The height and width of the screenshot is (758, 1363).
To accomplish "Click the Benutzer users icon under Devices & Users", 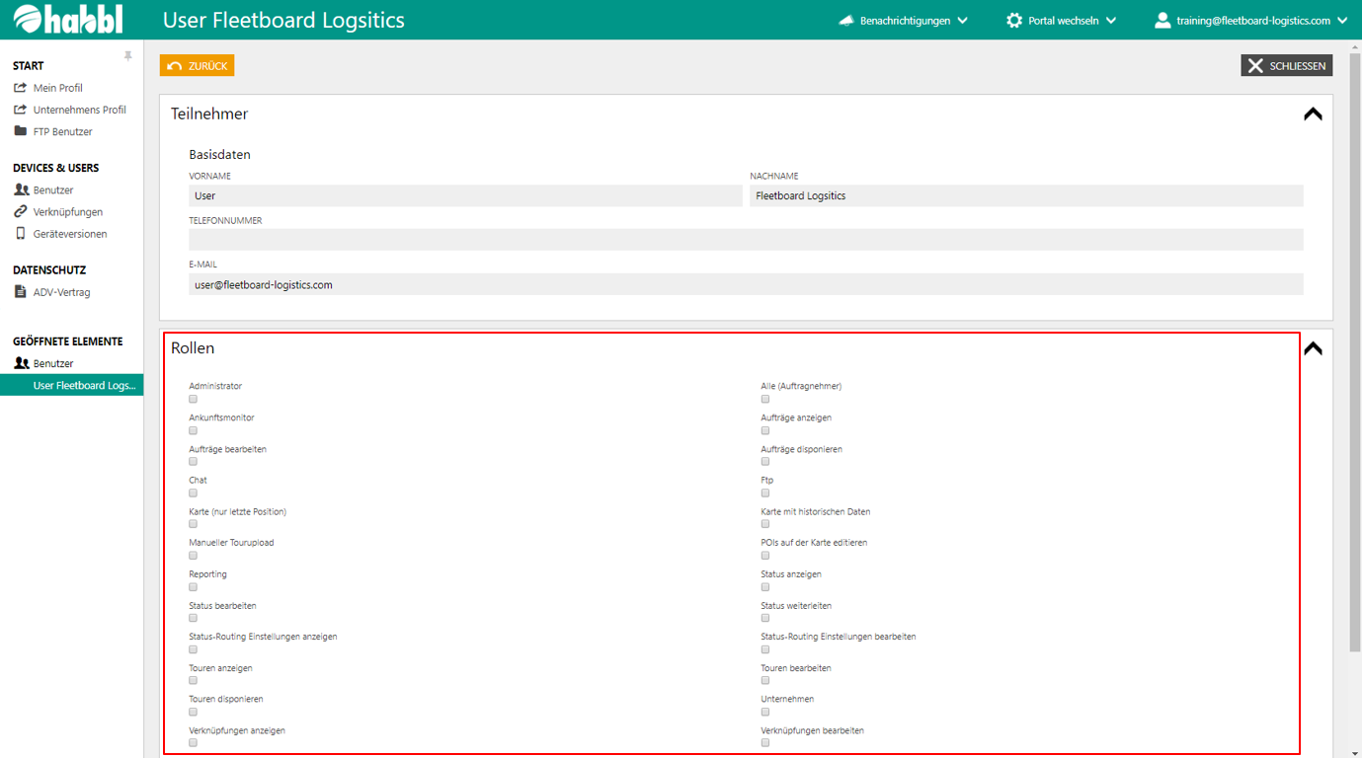I will (x=21, y=189).
